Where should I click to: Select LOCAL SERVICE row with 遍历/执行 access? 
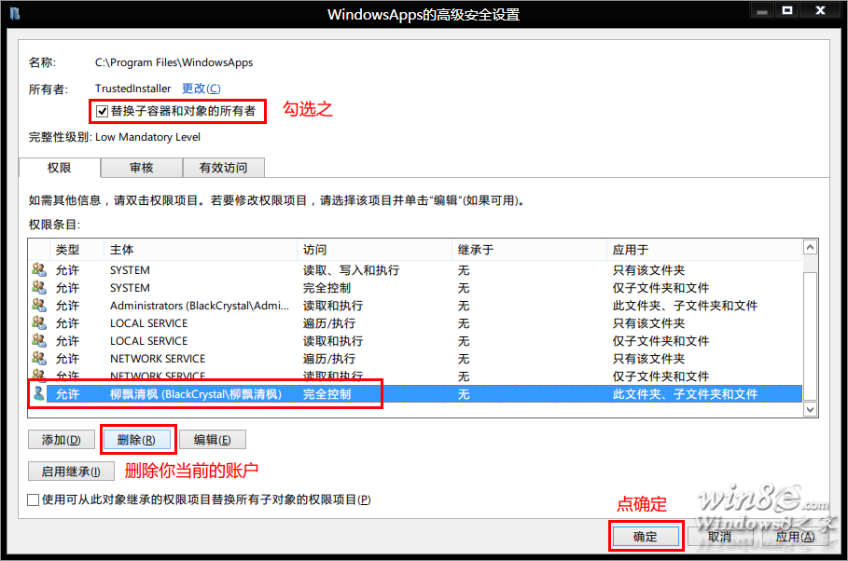click(415, 323)
